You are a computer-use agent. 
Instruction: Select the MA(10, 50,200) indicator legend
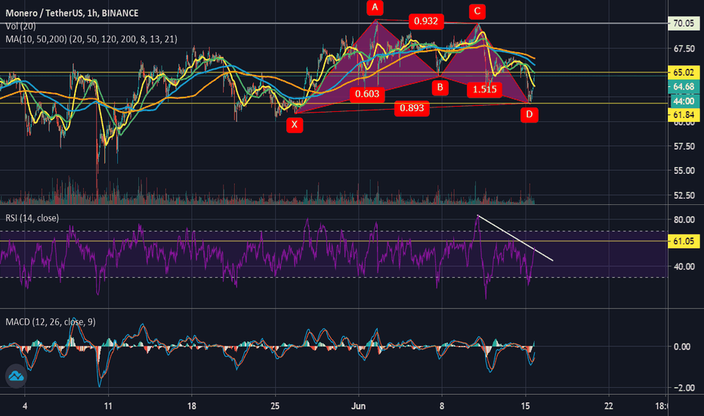[91, 39]
